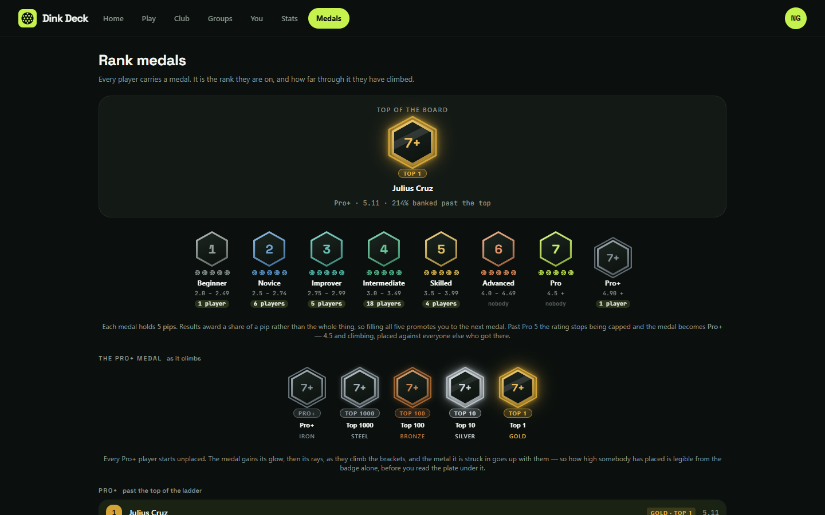The width and height of the screenshot is (825, 515).
Task: Click the '4 players' count under Skilled
Action: click(x=441, y=304)
